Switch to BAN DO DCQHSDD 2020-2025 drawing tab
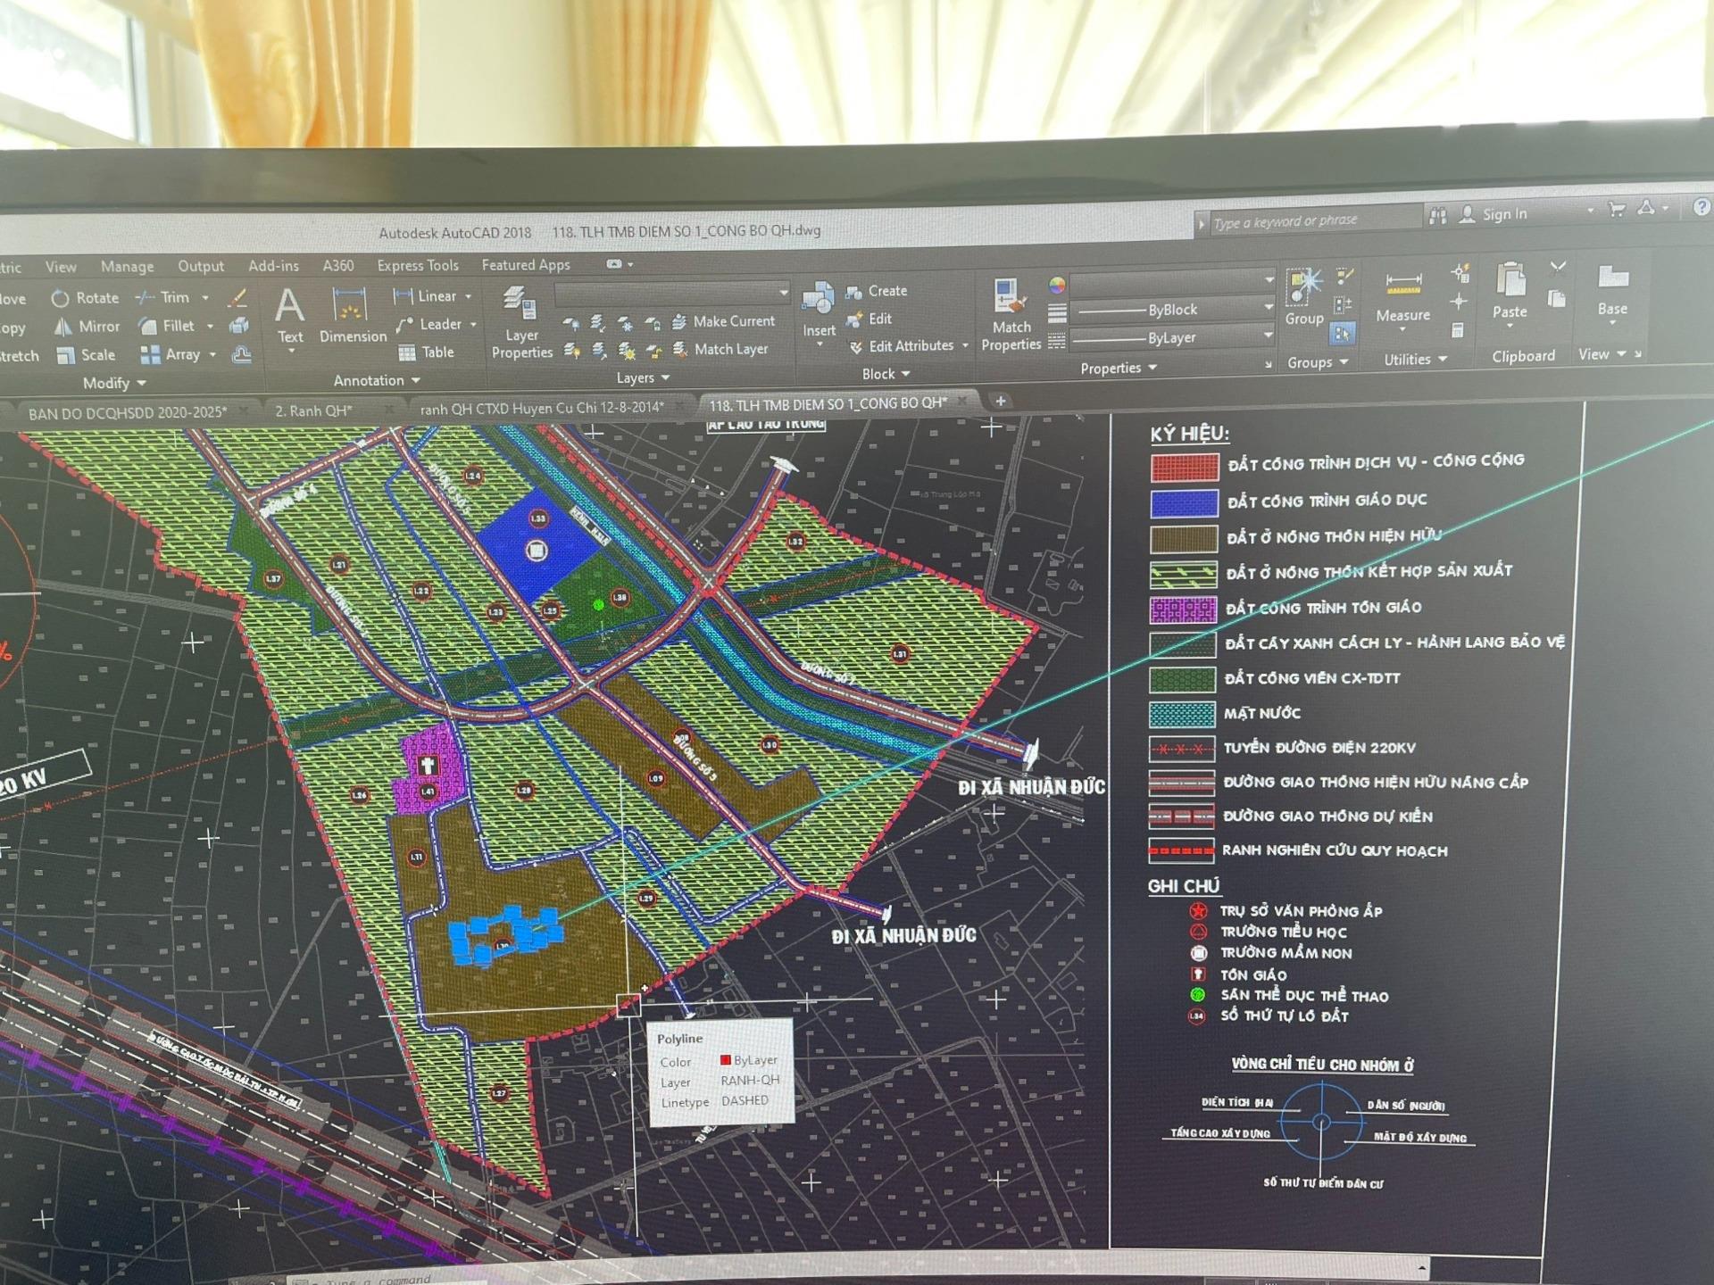The width and height of the screenshot is (1714, 1285). [x=128, y=412]
